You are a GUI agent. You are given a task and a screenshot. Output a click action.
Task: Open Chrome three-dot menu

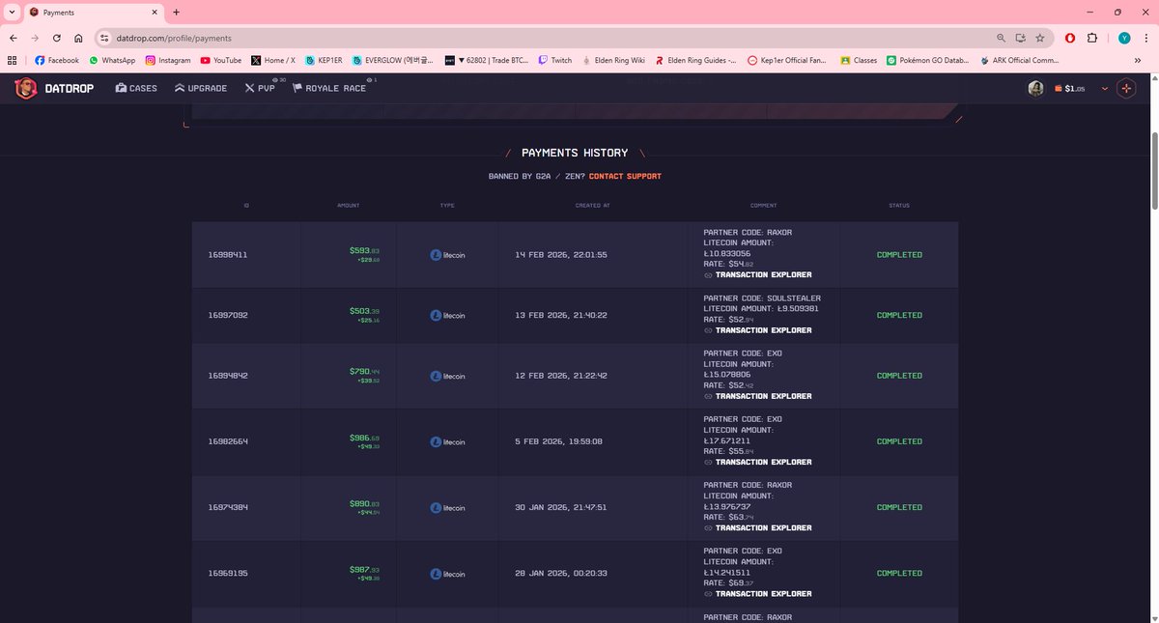[1146, 38]
